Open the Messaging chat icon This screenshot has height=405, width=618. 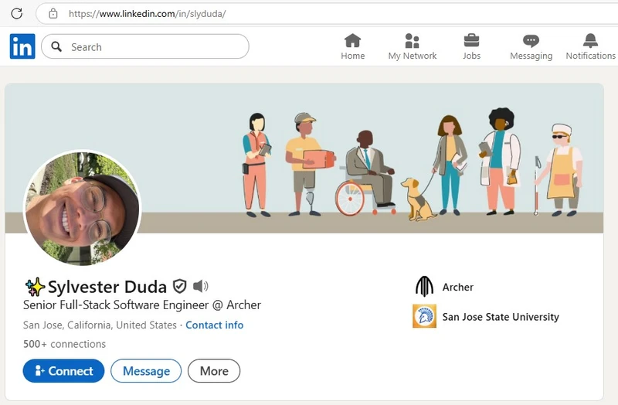pos(531,40)
